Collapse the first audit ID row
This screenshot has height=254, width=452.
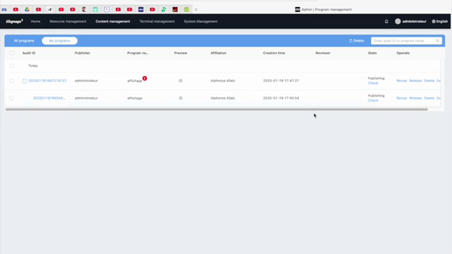[24, 81]
